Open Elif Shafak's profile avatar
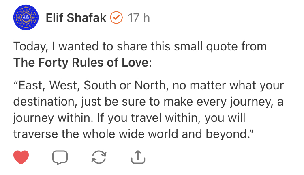The image size is (304, 175). (26, 18)
